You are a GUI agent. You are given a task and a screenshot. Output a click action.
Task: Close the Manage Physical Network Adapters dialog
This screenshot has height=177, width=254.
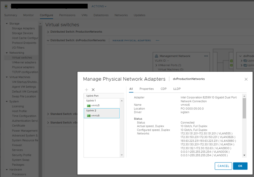pos(246,79)
